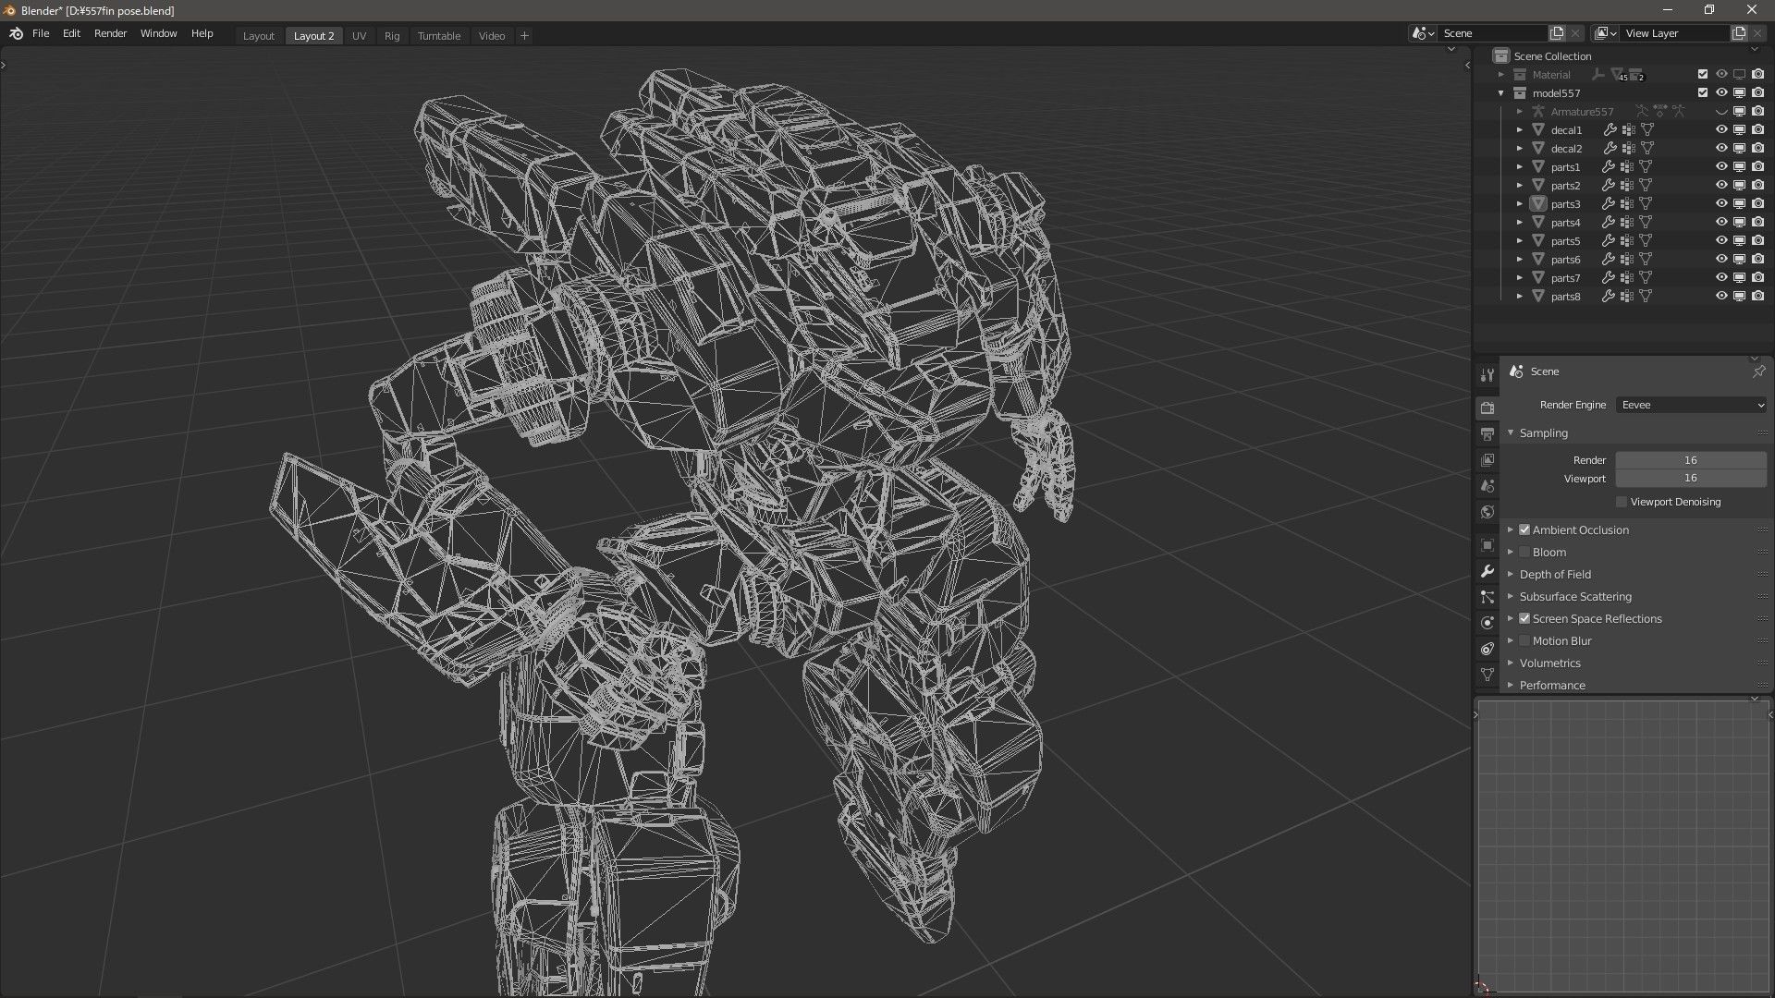The image size is (1775, 998).
Task: Pin the Scene properties context
Action: tap(1758, 371)
